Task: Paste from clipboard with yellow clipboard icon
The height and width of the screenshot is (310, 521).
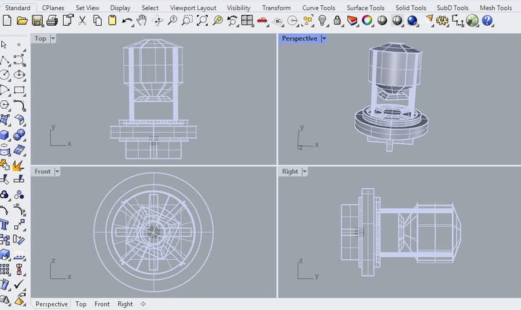Action: [x=113, y=20]
